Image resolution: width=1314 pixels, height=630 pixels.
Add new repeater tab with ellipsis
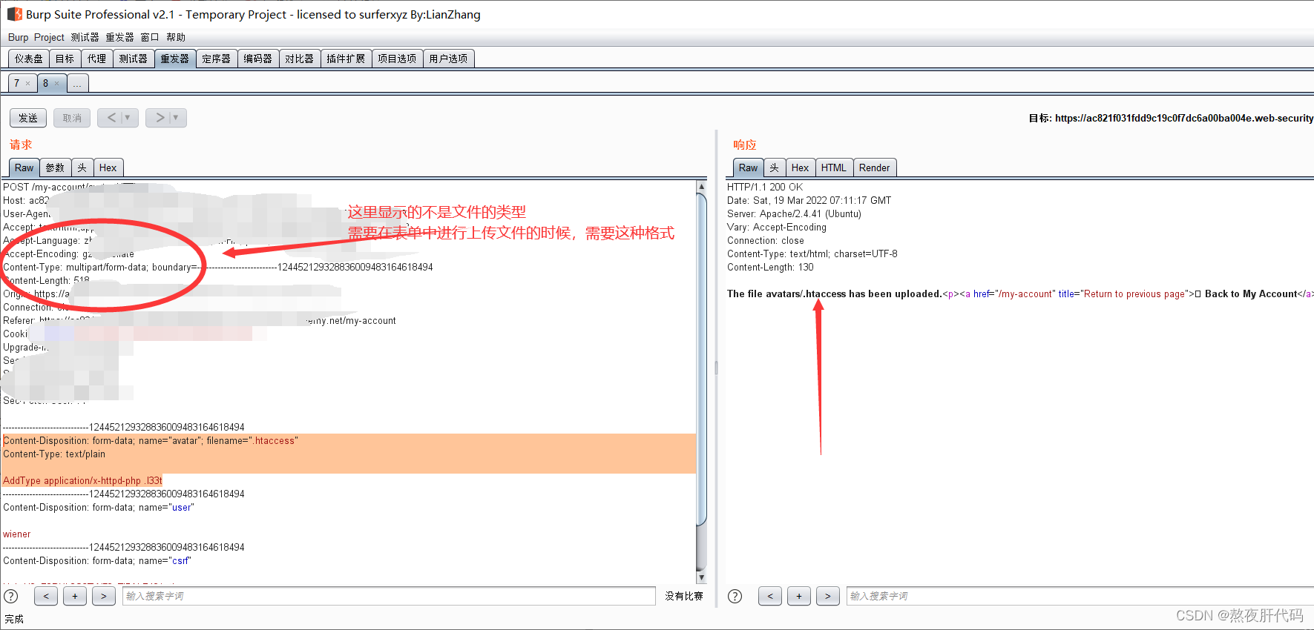coord(78,84)
